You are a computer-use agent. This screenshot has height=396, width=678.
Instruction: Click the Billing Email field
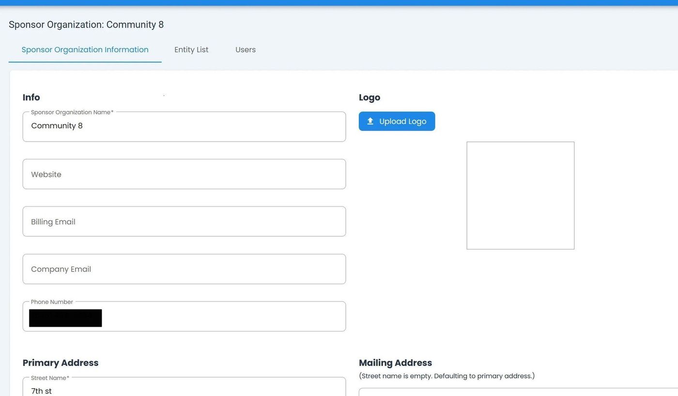tap(184, 222)
